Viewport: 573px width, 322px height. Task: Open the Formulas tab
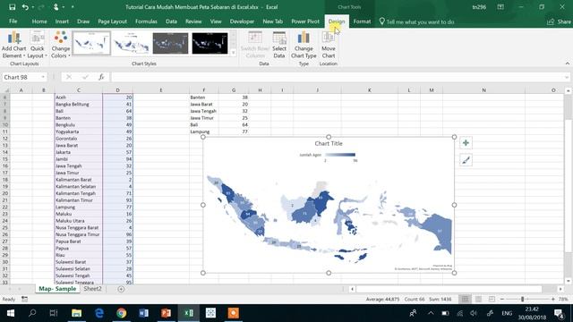point(146,21)
